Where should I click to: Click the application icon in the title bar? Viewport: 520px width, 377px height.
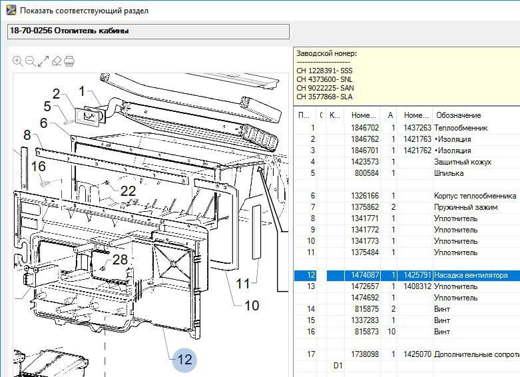pyautogui.click(x=10, y=11)
